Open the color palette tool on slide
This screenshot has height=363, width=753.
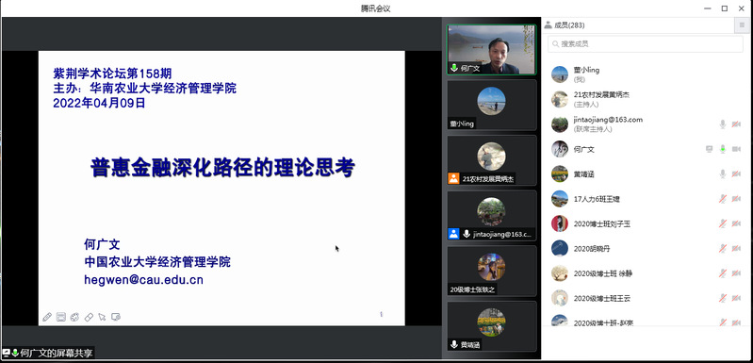coord(74,317)
